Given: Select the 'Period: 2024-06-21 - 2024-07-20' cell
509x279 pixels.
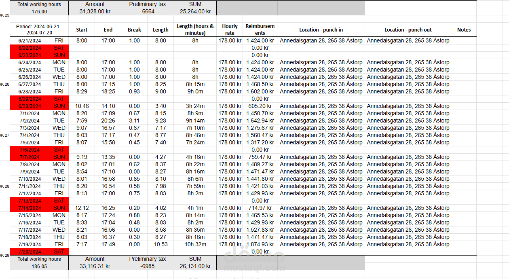Looking at the screenshot, I should point(39,30).
